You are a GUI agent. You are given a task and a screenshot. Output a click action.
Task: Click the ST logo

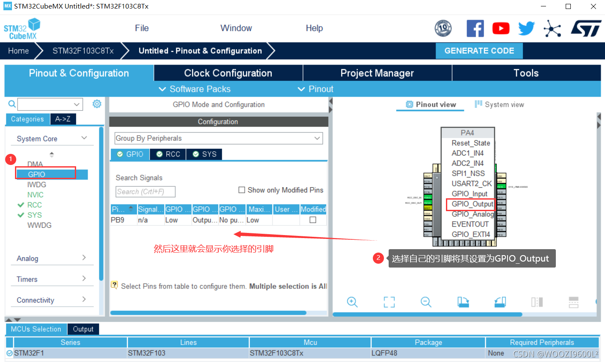click(586, 29)
